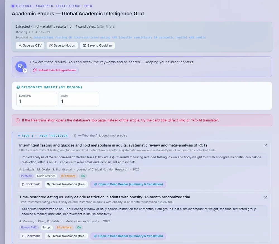Screen dimensions: 279x244
Task: Select the Asia region card
Action: [x=79, y=99]
